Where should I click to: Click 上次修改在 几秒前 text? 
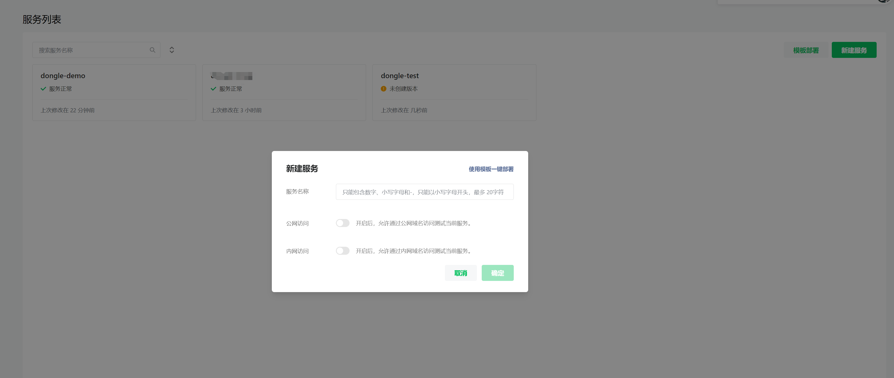pos(404,110)
